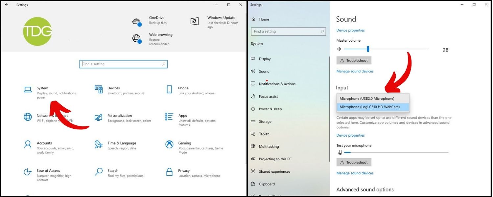Click the back arrow in Settings title bar
The height and width of the screenshot is (197, 493).
click(x=7, y=5)
